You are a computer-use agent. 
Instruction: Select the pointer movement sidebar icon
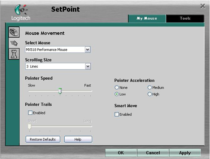point(14,43)
